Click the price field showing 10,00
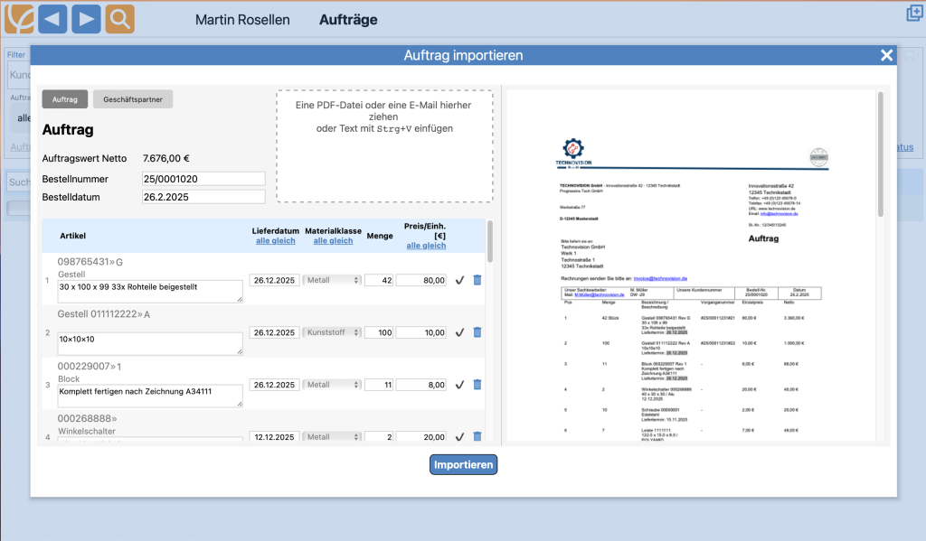 421,332
